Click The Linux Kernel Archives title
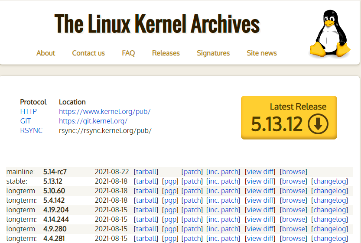This screenshot has width=361, height=243. 157,24
